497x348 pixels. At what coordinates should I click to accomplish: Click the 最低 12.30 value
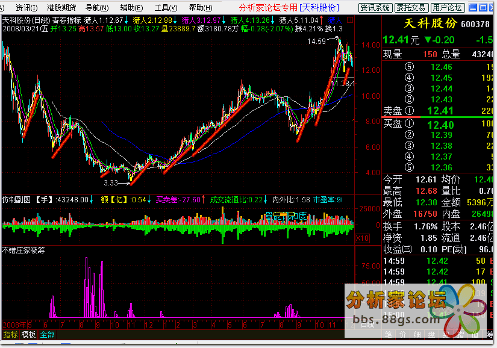pos(427,202)
